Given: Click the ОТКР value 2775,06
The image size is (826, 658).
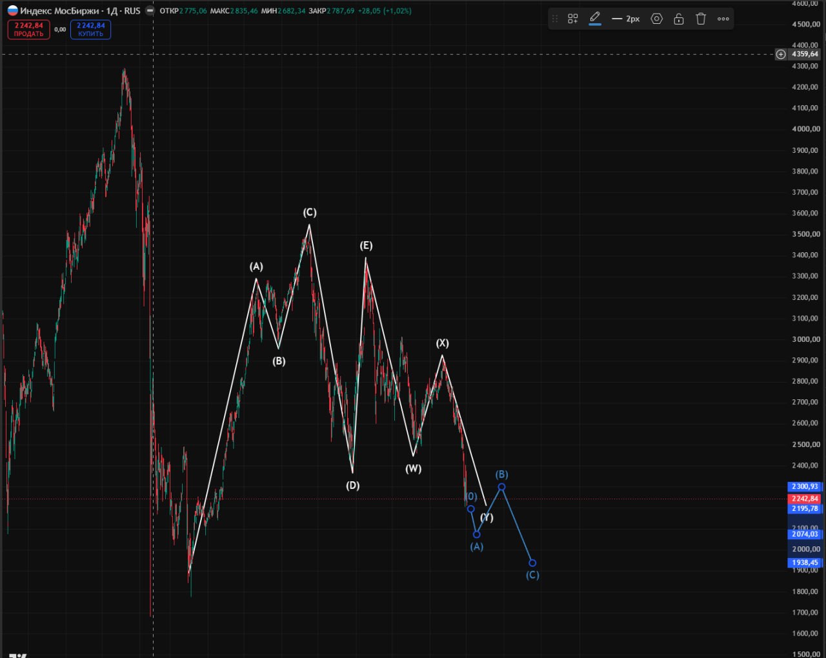Looking at the screenshot, I should coord(194,11).
